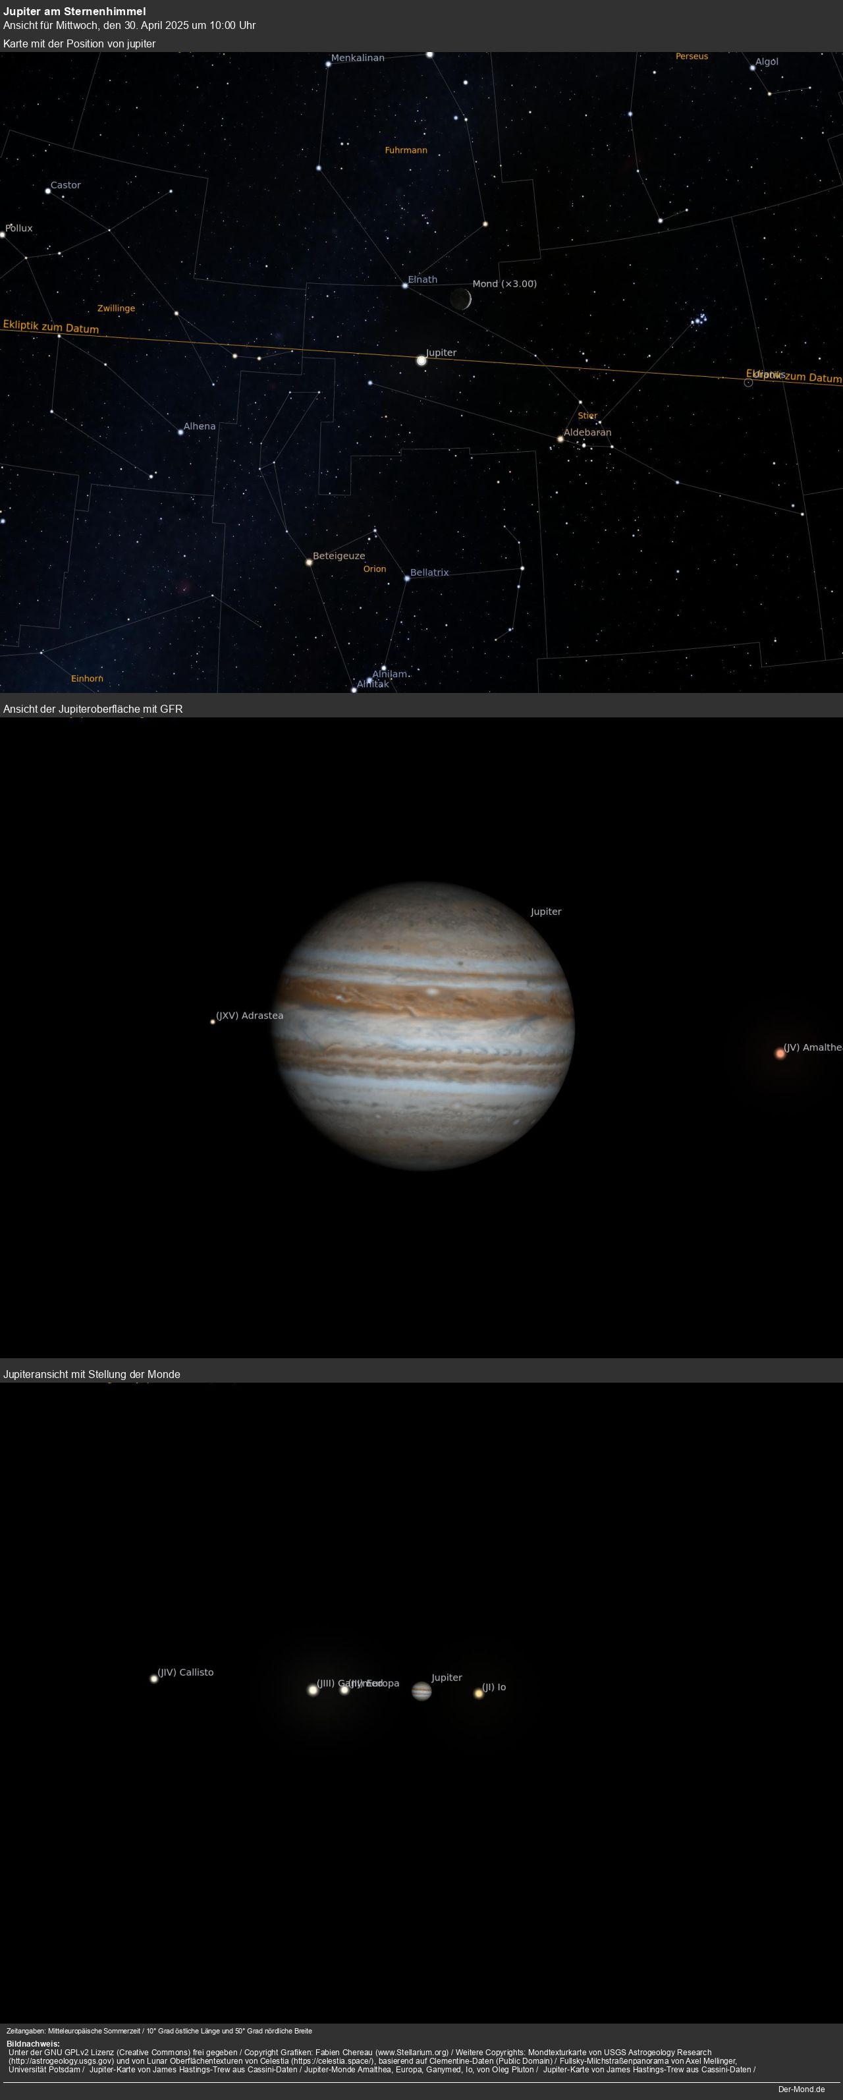
Task: Click the Aldebaran star label
Action: pos(588,433)
